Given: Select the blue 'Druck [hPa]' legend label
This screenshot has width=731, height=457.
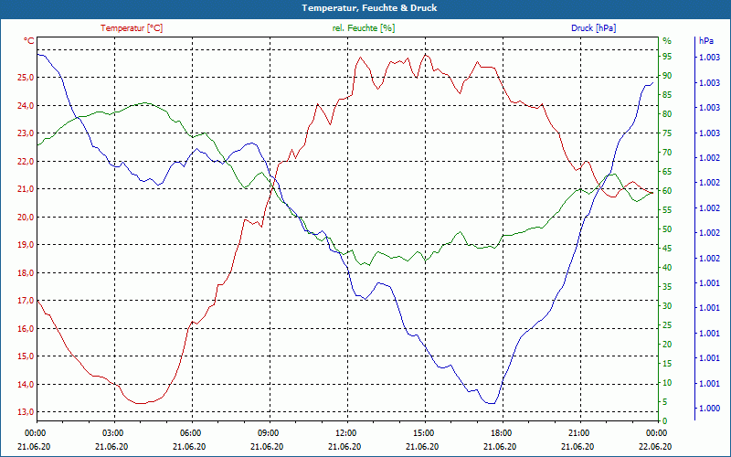Looking at the screenshot, I should [593, 28].
